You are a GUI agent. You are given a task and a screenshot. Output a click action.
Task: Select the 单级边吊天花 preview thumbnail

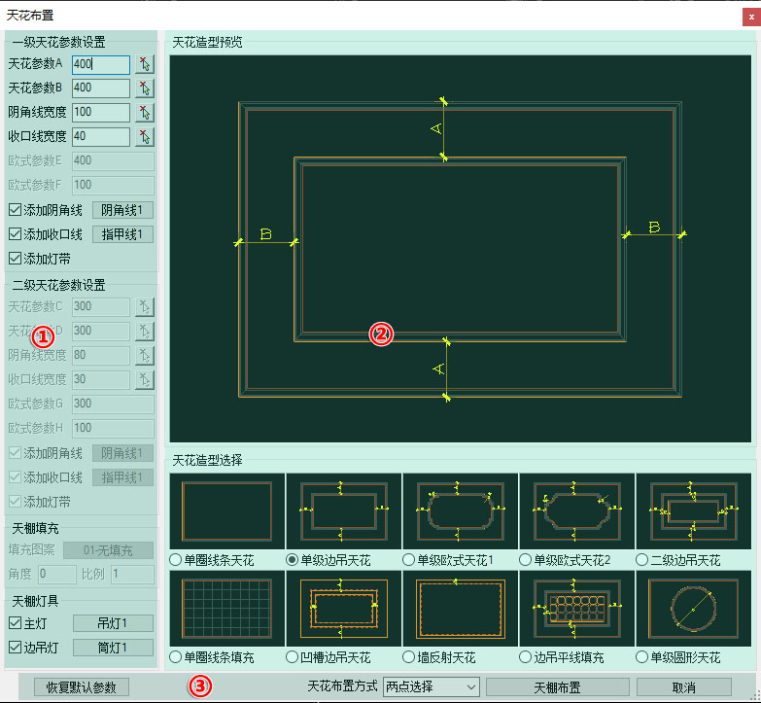[x=344, y=511]
